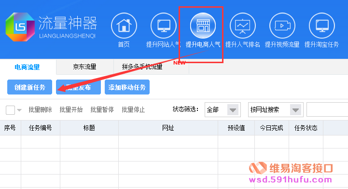The image size is (348, 189).
Task: Open 提升人气排名 chart icon
Action: 243,26
